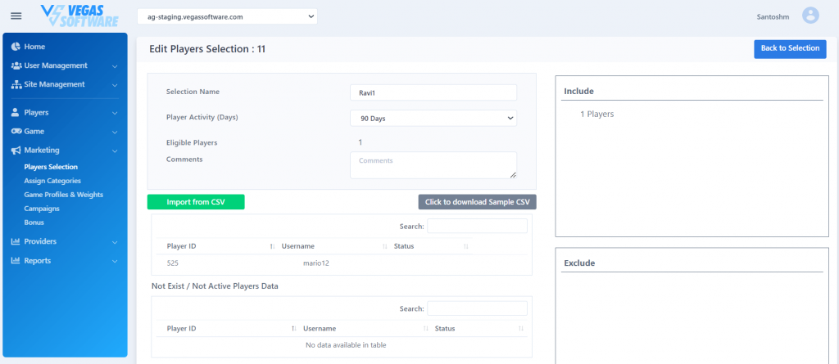This screenshot has width=839, height=364.
Task: Sort active table by Username arrows
Action: point(385,246)
